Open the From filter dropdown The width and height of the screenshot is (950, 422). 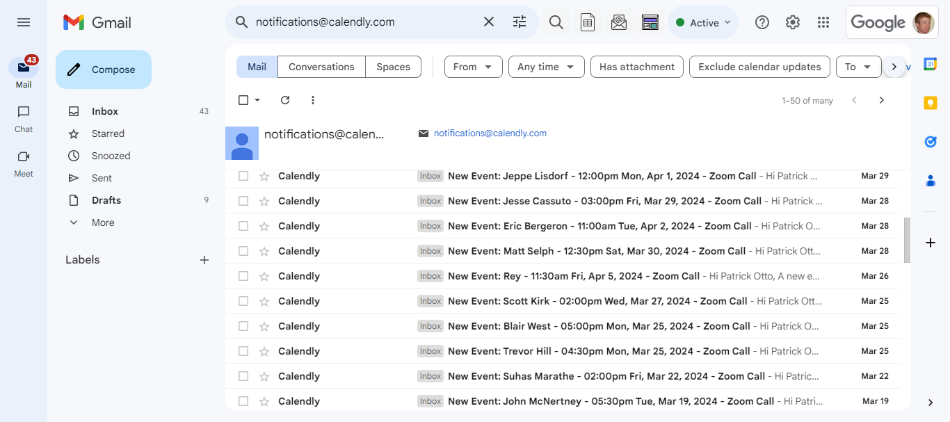tap(473, 67)
